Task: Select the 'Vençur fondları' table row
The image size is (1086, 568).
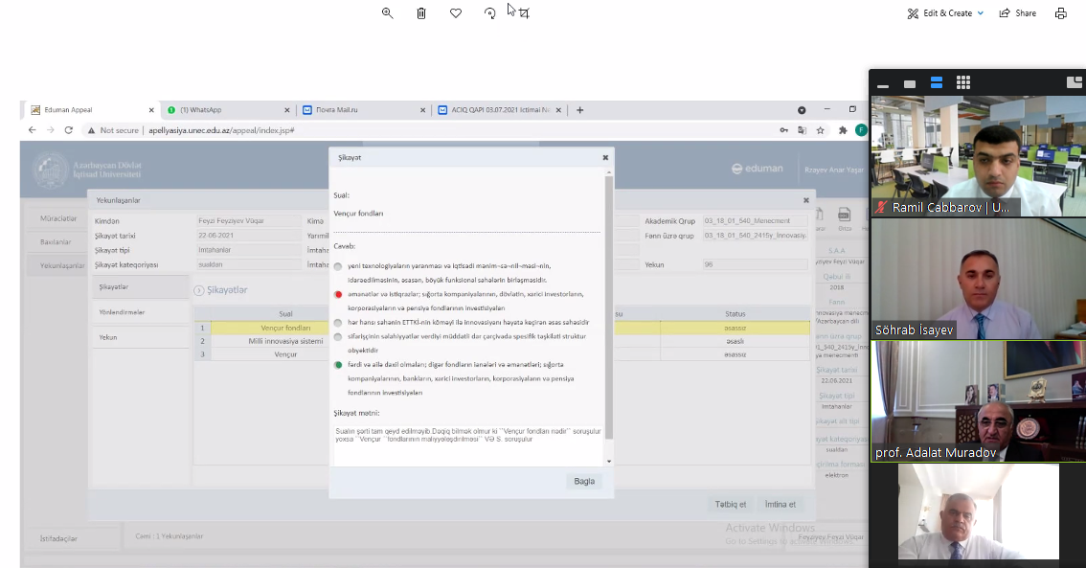Action: pyautogui.click(x=502, y=328)
